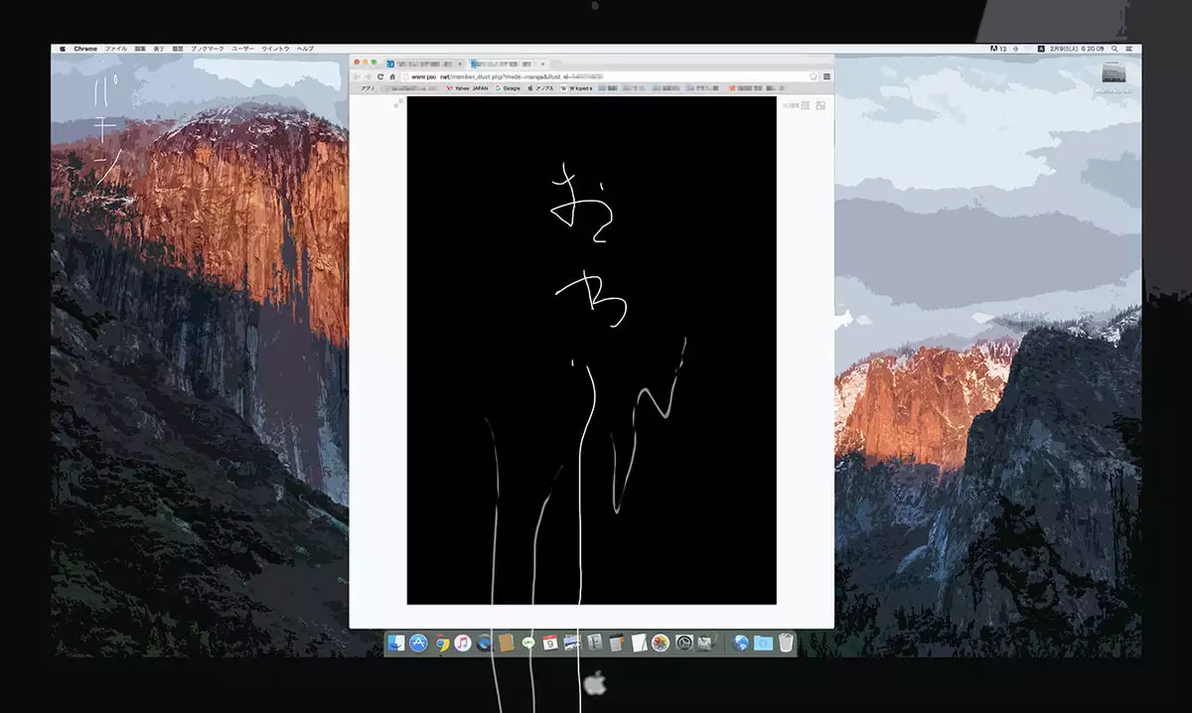
Task: Open the homepage via the home icon
Action: (x=392, y=76)
